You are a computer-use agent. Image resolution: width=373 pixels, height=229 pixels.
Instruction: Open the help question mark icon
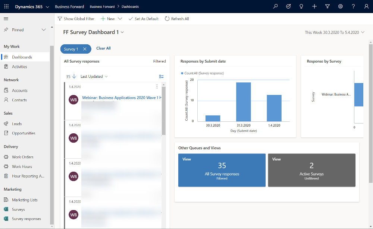coord(353,6)
